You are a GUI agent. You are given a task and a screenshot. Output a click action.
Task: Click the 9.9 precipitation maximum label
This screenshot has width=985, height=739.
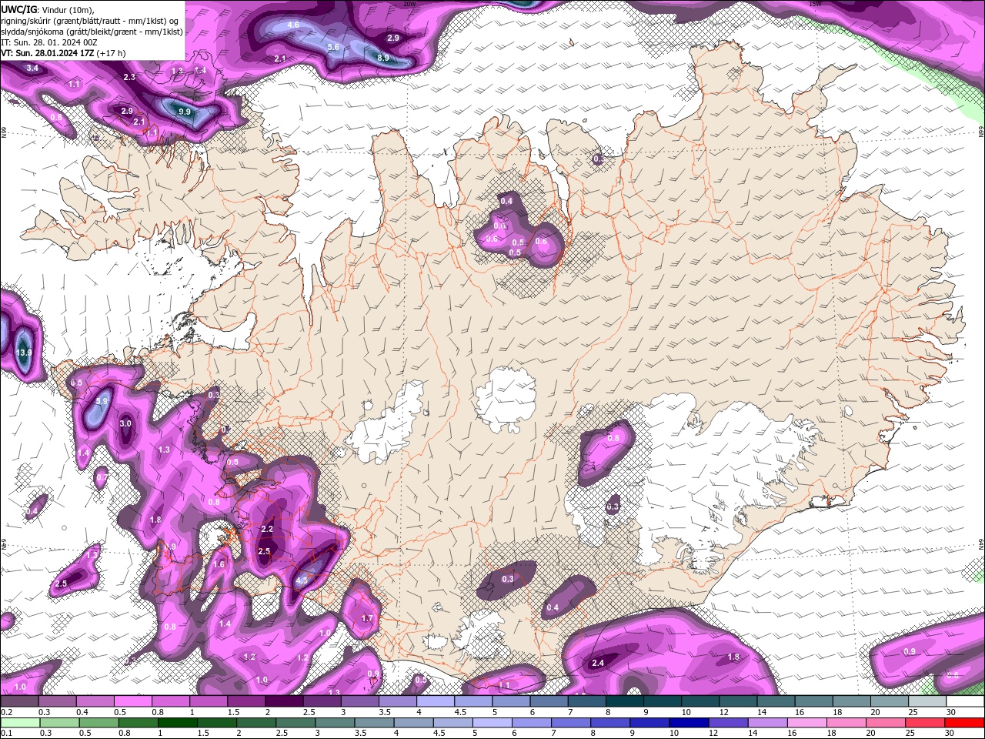pos(185,112)
